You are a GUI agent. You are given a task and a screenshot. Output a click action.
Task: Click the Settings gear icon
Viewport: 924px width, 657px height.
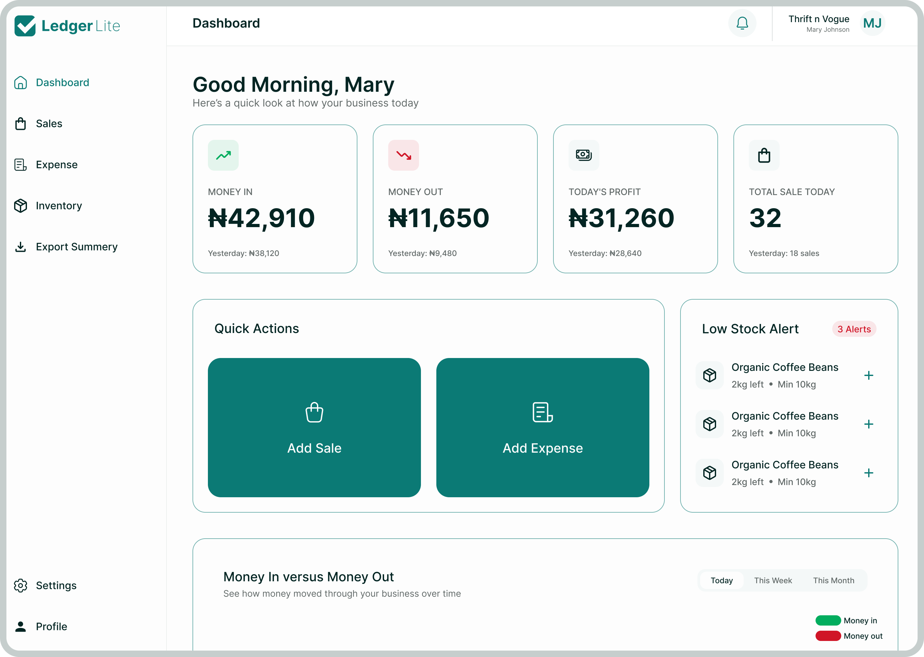click(21, 585)
